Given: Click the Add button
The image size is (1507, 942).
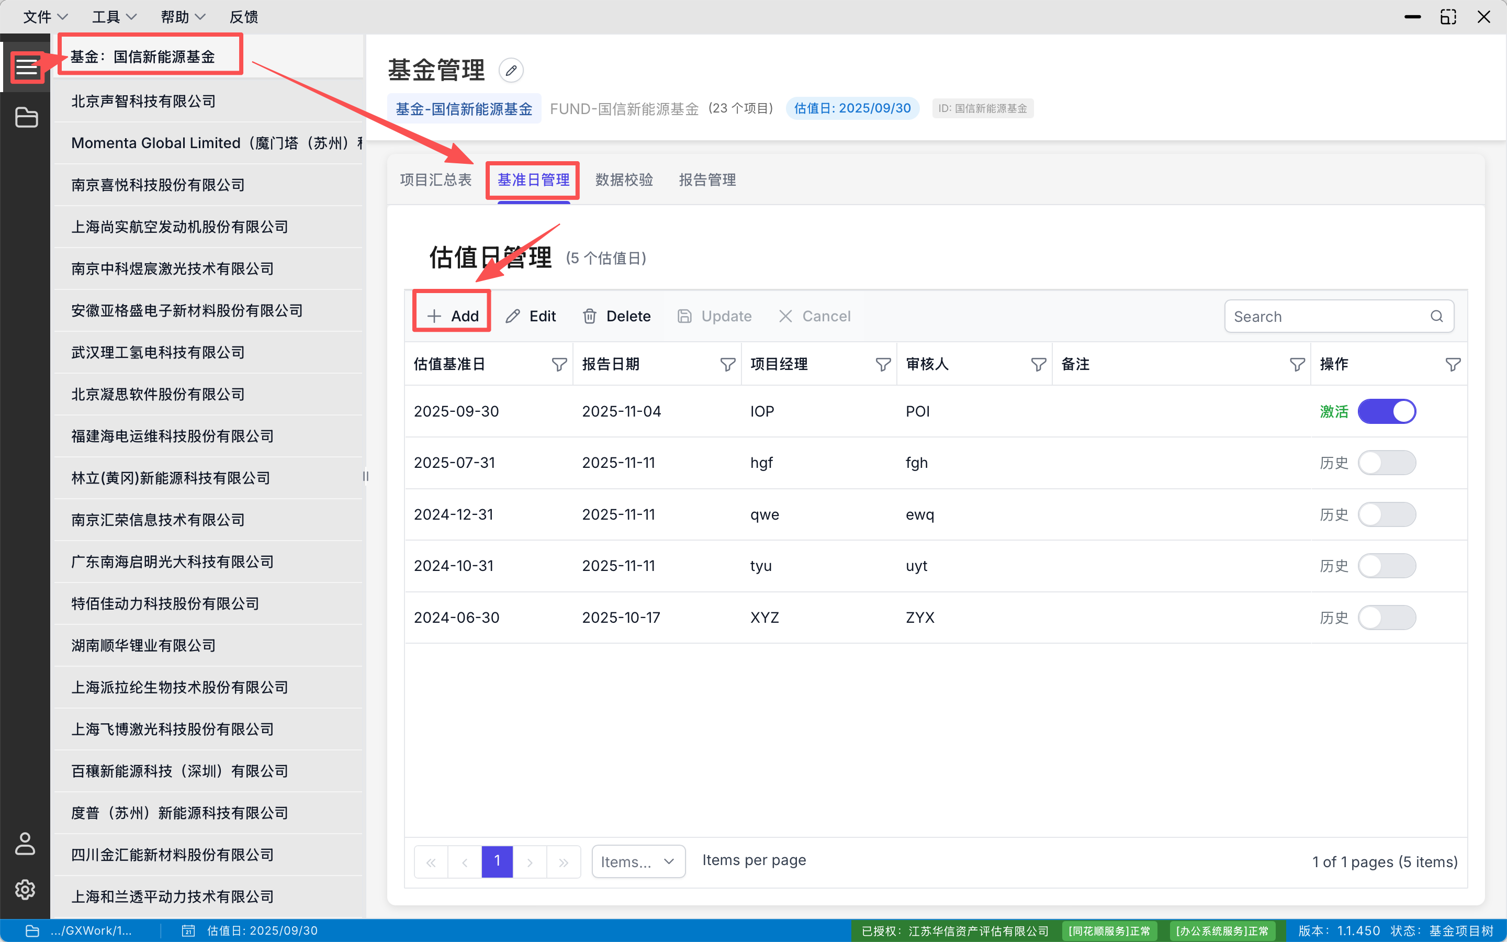Looking at the screenshot, I should tap(453, 316).
